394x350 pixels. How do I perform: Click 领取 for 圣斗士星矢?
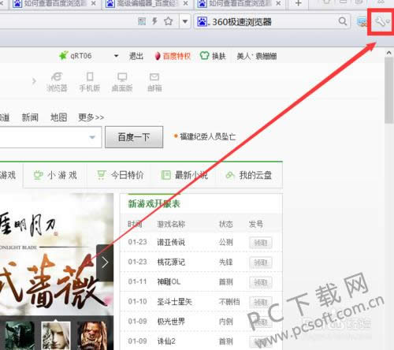coord(261,303)
